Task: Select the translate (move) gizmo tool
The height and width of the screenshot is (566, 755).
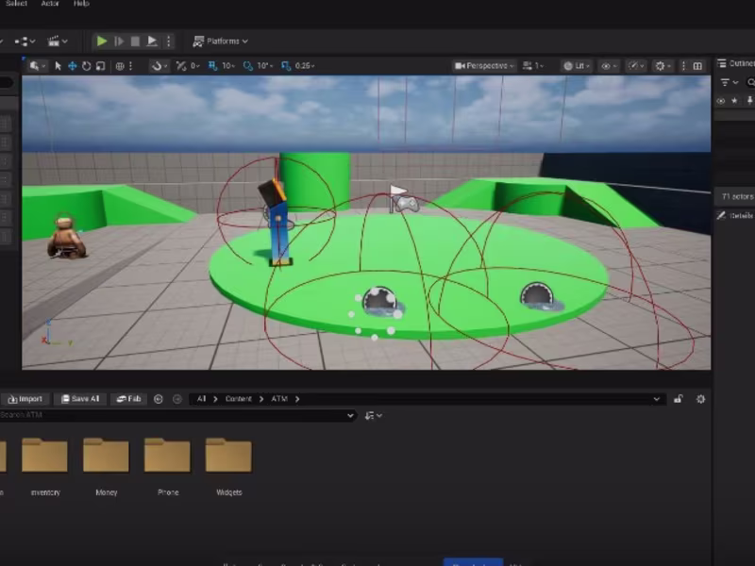Action: (72, 66)
